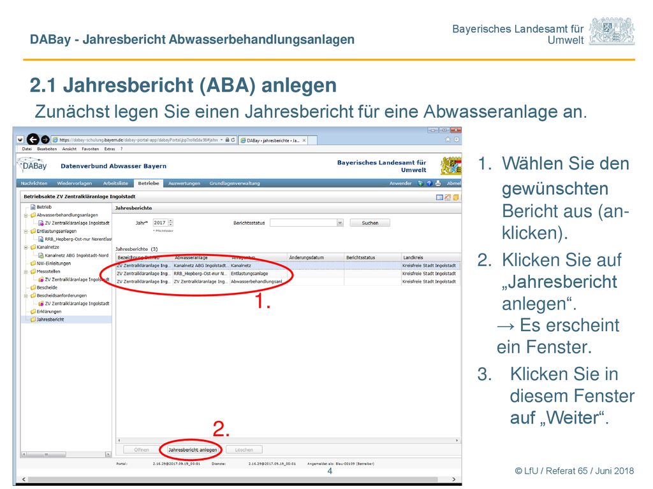Click the Suchen button
This screenshot has height=489, width=653.
click(370, 223)
